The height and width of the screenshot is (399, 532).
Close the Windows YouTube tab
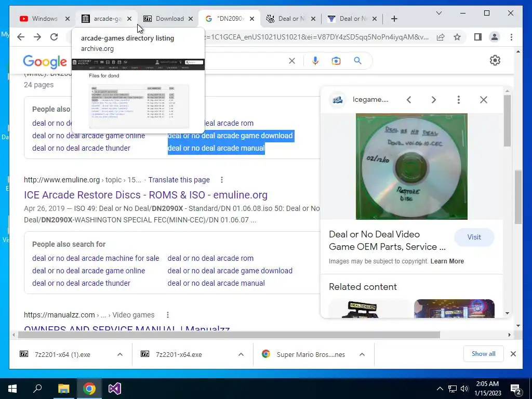point(67,19)
